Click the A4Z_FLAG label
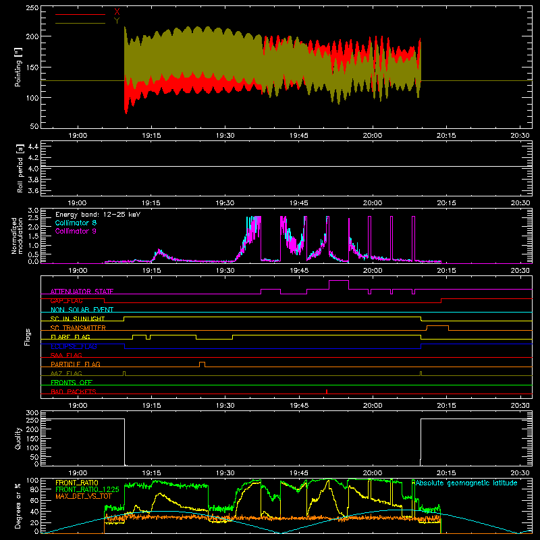Screen dimensions: 540x540 click(x=66, y=373)
